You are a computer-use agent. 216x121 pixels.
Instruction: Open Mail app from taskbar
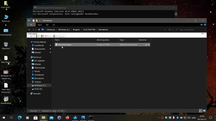[x=51, y=118]
